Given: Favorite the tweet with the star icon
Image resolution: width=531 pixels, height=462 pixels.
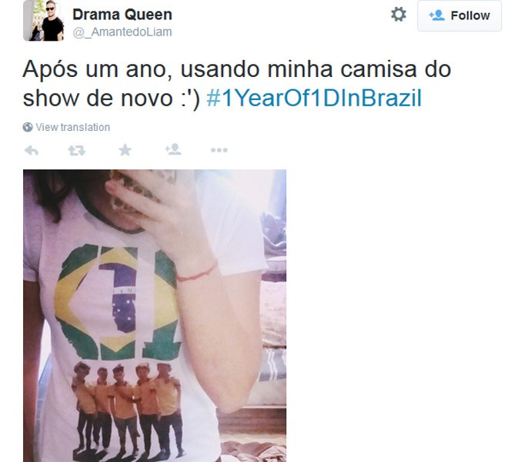Looking at the screenshot, I should pyautogui.click(x=125, y=150).
